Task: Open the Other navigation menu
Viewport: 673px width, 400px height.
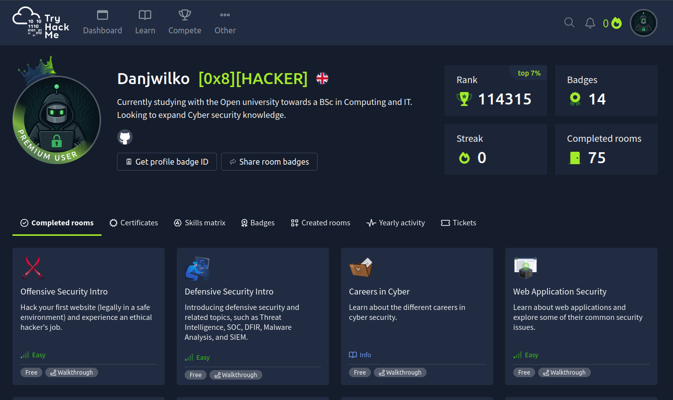Action: click(225, 22)
